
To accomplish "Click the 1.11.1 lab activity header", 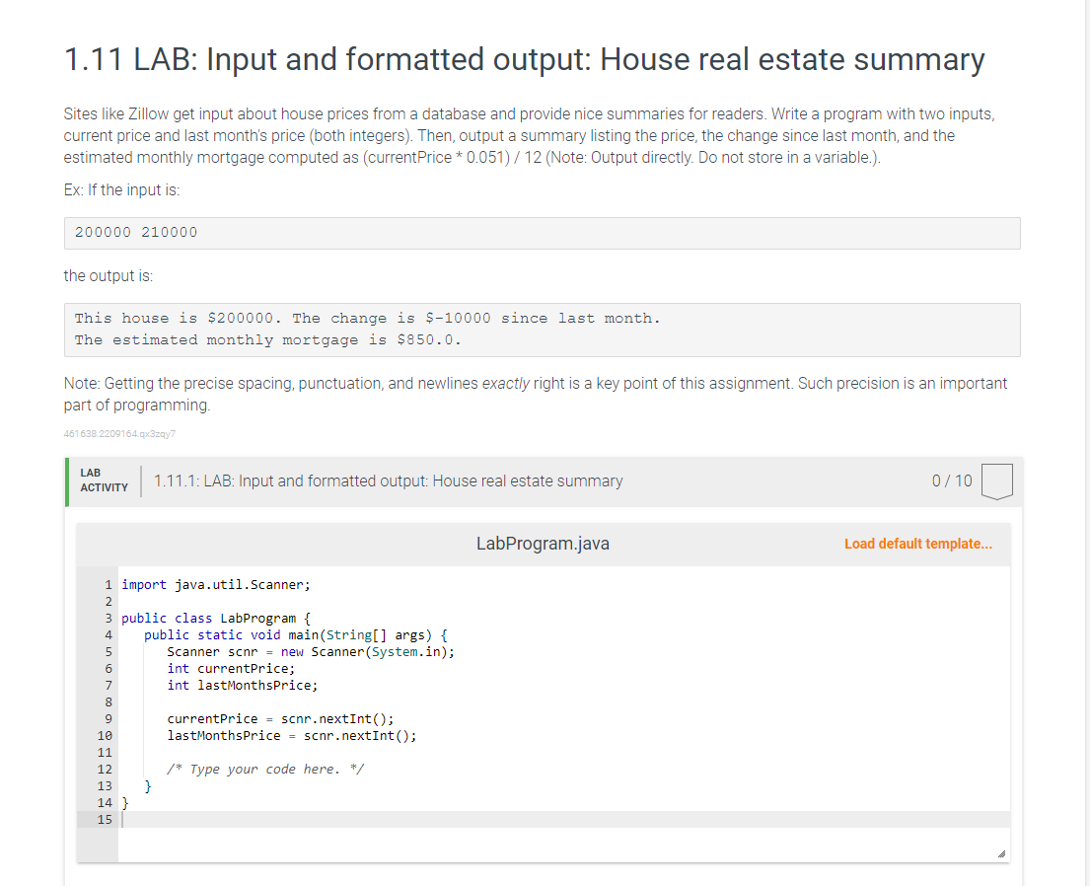I will (388, 481).
